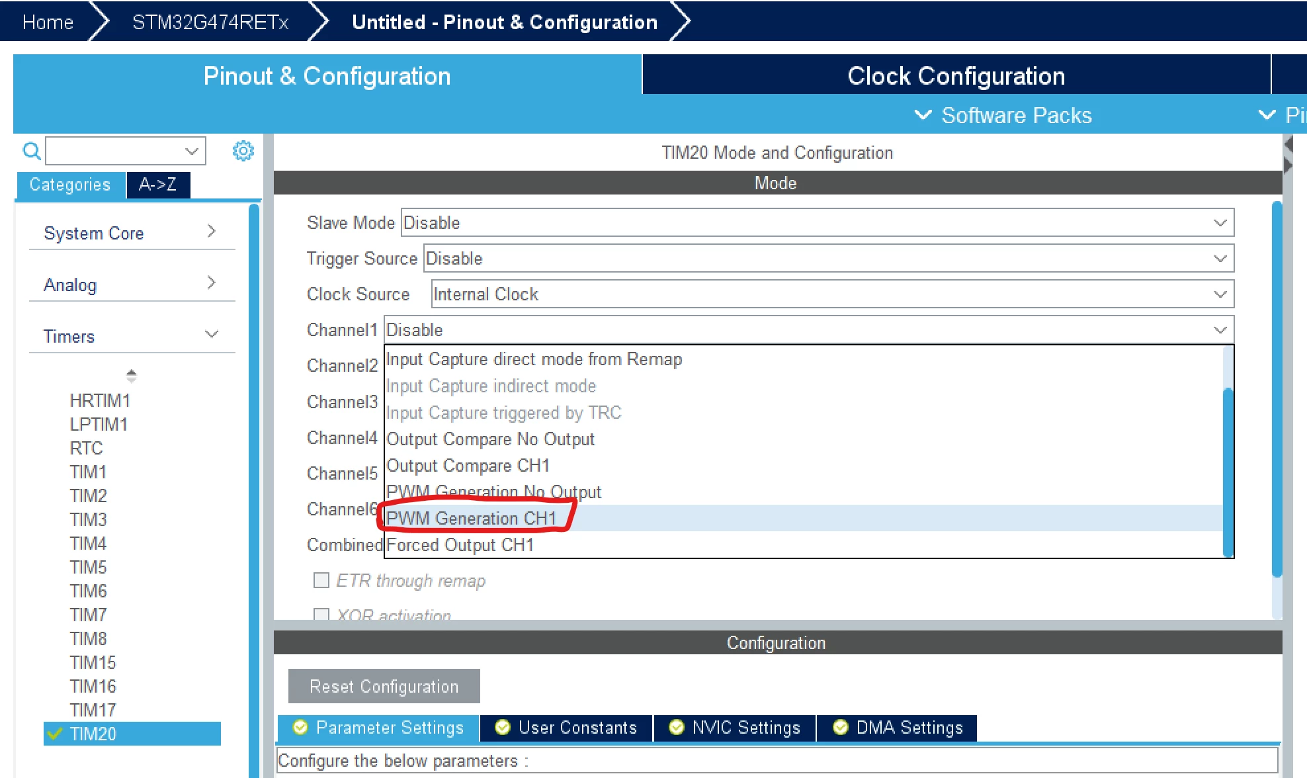Select TIM15 in the timers list
The image size is (1307, 778).
[x=93, y=662]
